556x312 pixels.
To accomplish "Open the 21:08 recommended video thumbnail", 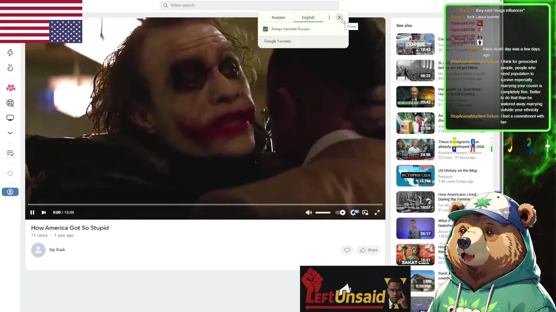I will pos(415,123).
